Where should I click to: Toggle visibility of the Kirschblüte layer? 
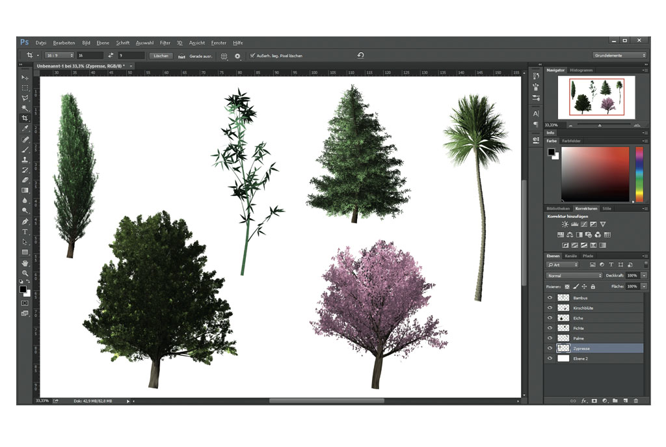pyautogui.click(x=550, y=308)
